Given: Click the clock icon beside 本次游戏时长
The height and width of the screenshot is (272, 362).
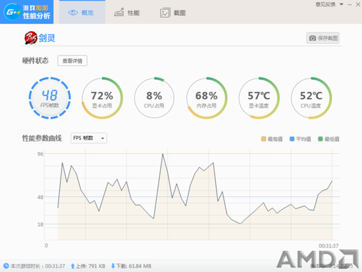Looking at the screenshot, I should (x=6, y=266).
